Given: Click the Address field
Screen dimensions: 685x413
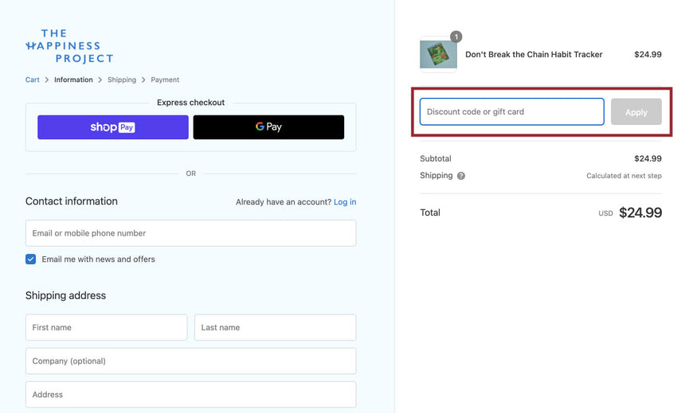Looking at the screenshot, I should click(191, 395).
